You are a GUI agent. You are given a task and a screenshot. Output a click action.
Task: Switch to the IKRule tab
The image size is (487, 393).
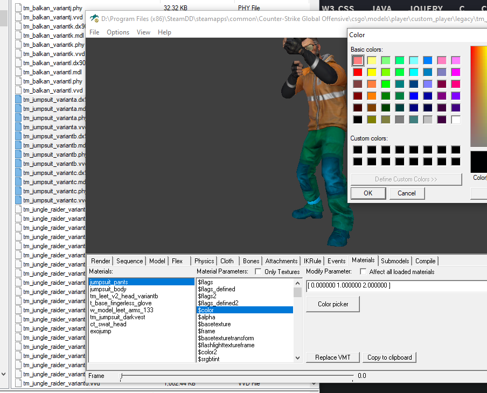[x=312, y=261]
